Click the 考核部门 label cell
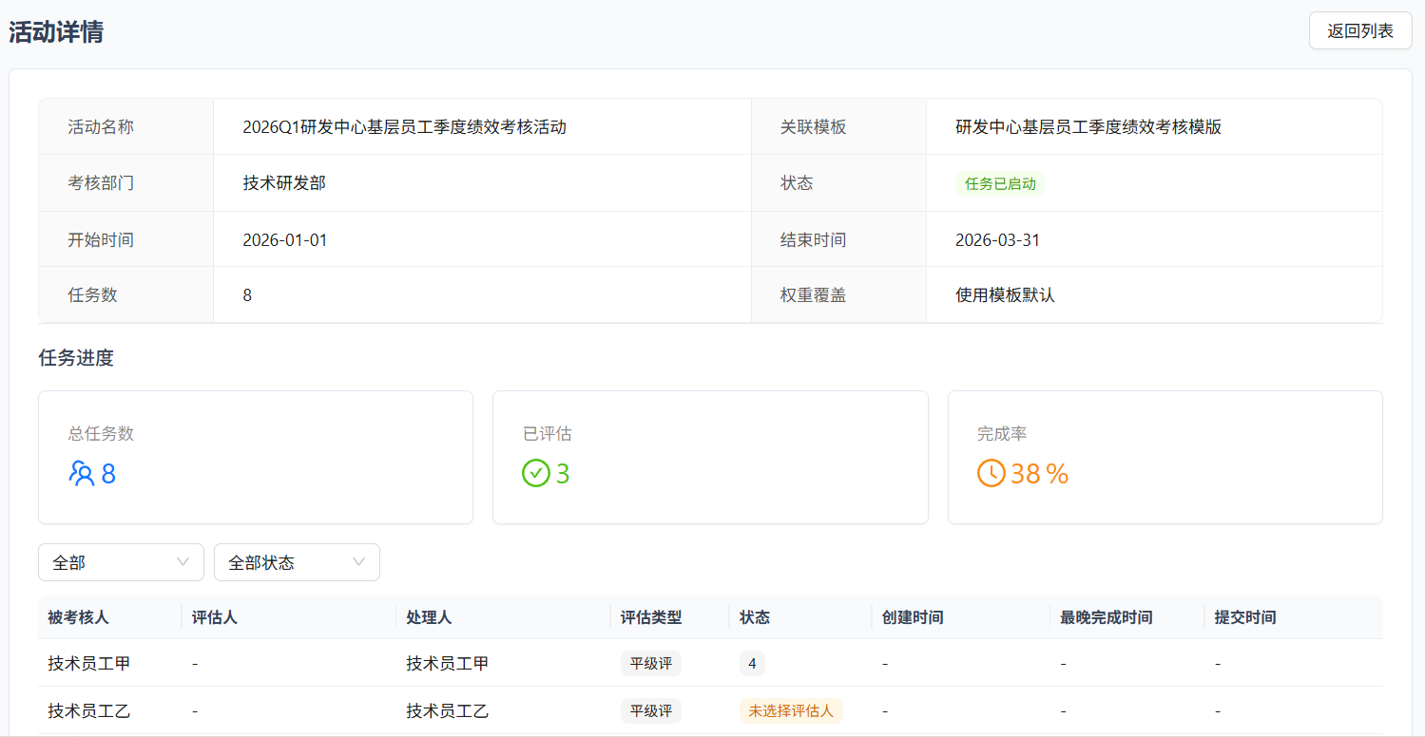The width and height of the screenshot is (1425, 737). [125, 182]
